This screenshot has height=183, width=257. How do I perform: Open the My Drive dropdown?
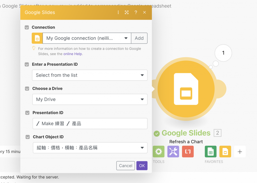[90, 99]
